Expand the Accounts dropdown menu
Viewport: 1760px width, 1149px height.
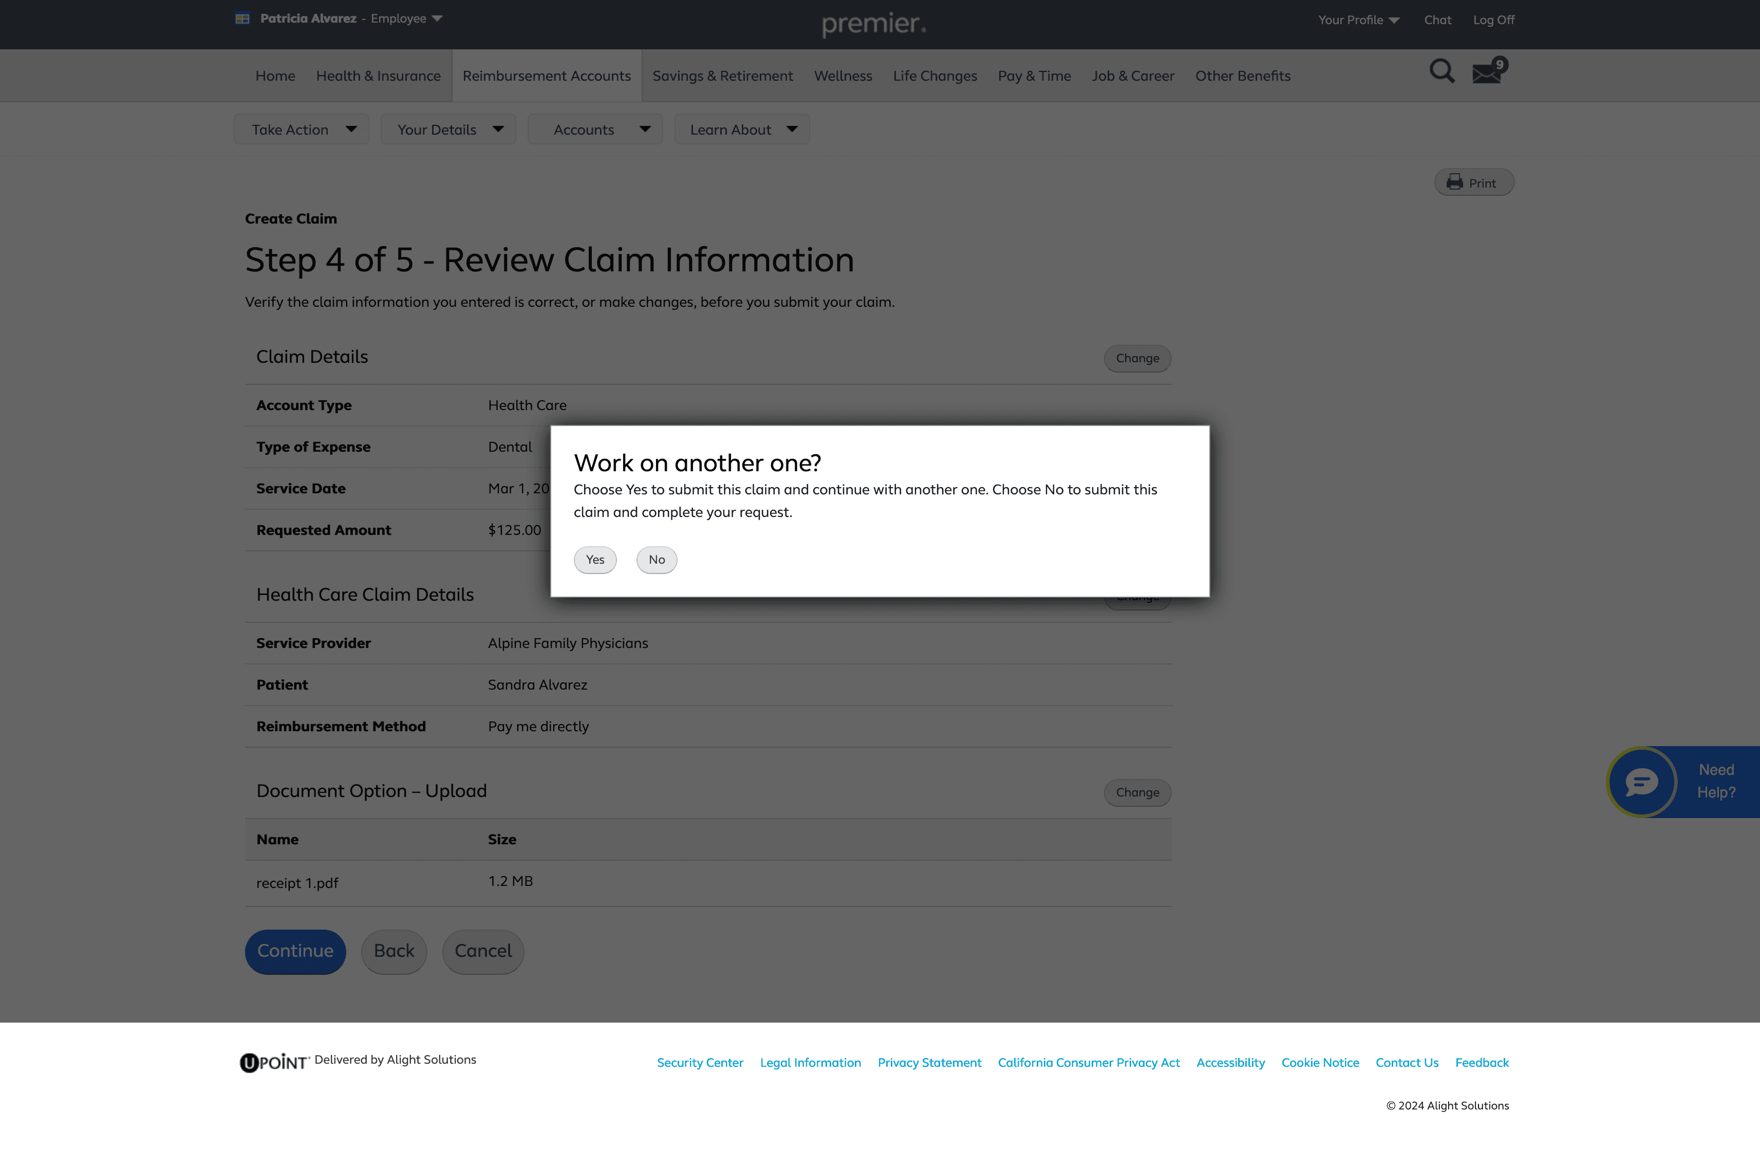(595, 129)
